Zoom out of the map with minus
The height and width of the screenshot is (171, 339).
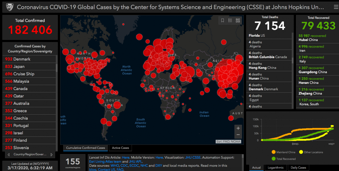(x=238, y=135)
